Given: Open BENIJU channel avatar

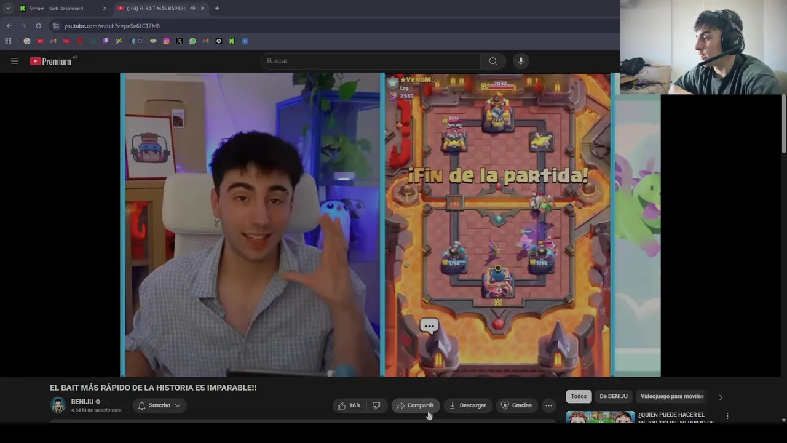Looking at the screenshot, I should pos(58,405).
